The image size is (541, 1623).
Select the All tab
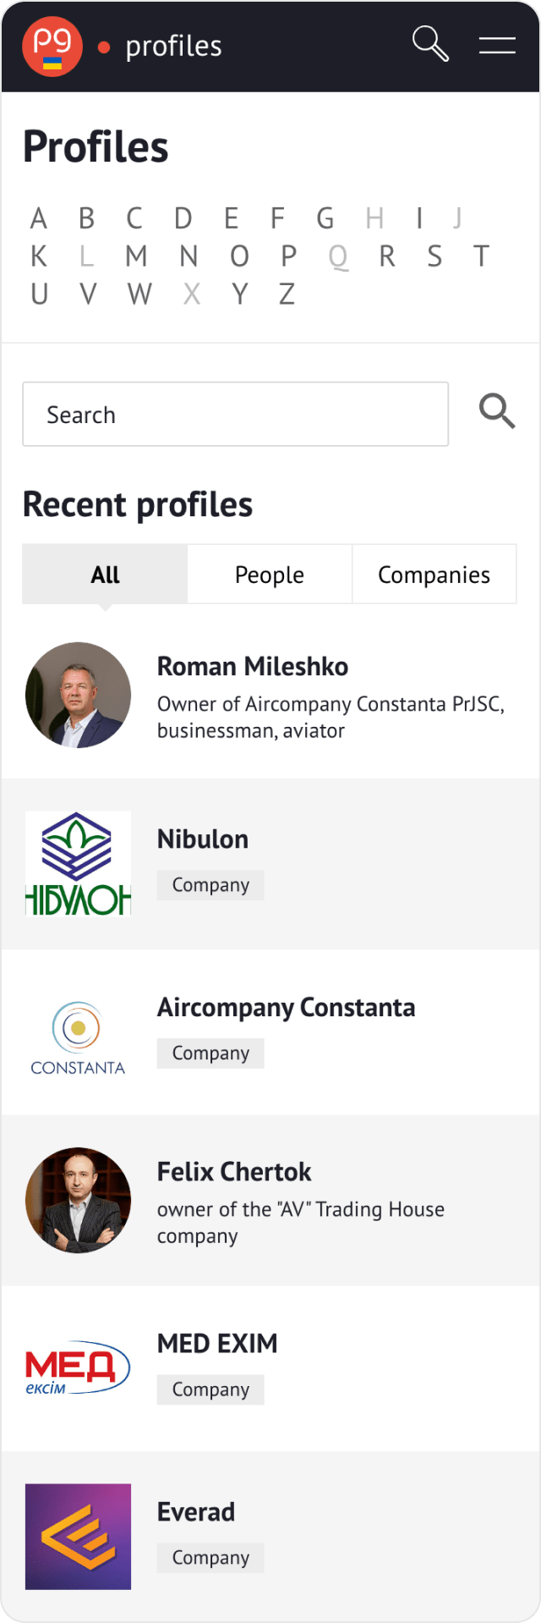(105, 575)
